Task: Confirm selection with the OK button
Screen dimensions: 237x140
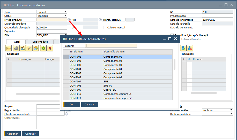Action: point(71,105)
